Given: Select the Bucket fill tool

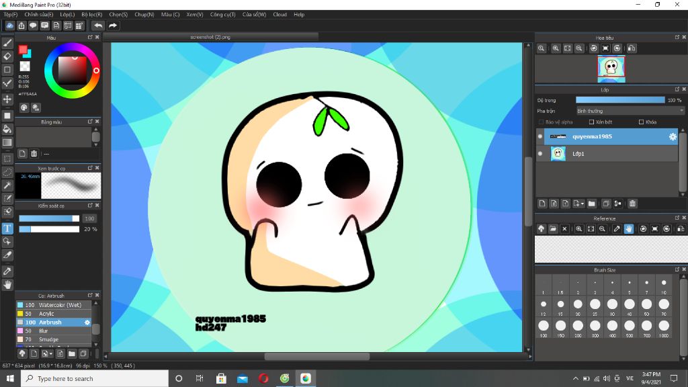Looking at the screenshot, I should click(x=7, y=129).
